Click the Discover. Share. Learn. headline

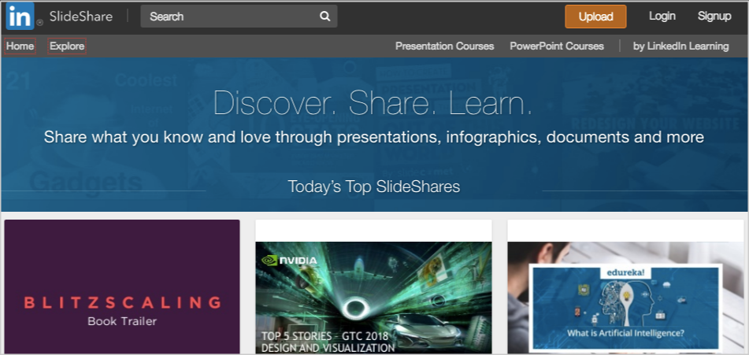tap(373, 102)
